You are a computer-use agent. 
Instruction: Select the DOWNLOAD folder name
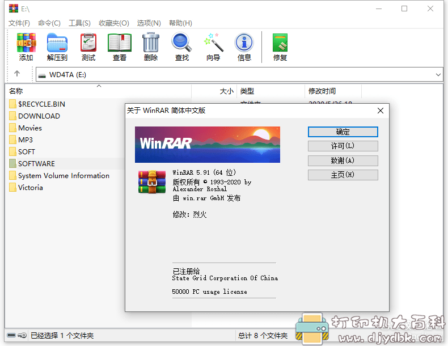point(39,116)
